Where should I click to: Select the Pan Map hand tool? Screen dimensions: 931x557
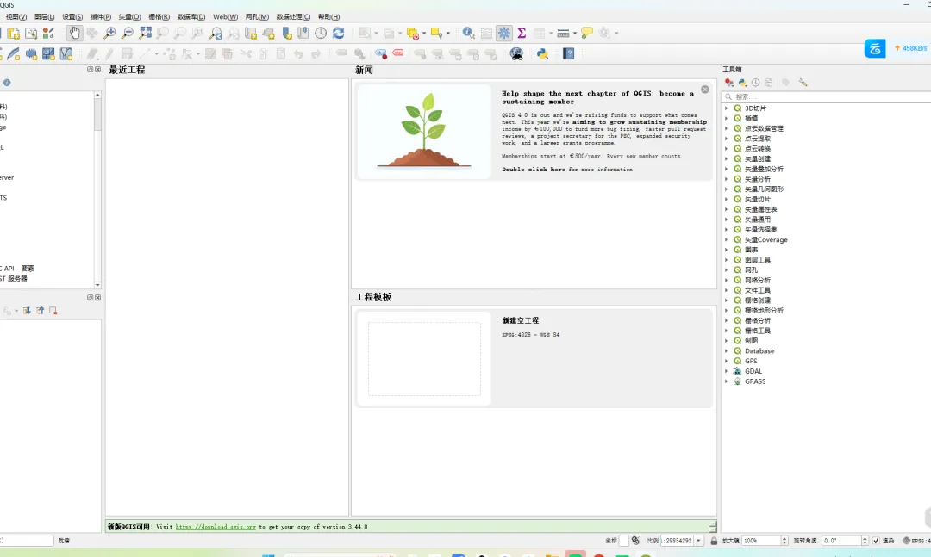[74, 34]
